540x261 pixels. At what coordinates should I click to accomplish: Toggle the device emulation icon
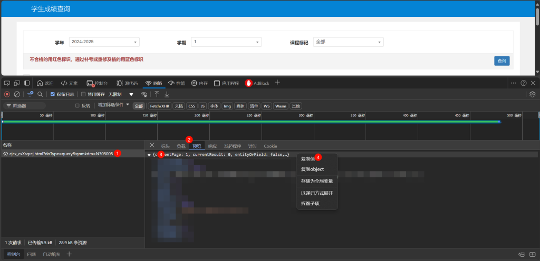(x=17, y=83)
